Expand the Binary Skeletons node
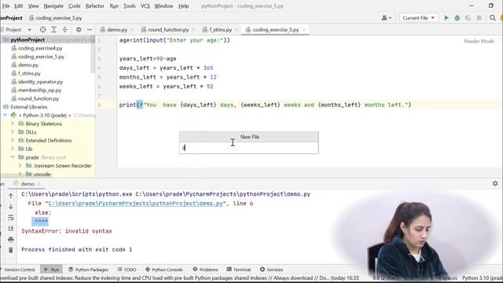Screen dimensions: 503x283 click(13, 123)
